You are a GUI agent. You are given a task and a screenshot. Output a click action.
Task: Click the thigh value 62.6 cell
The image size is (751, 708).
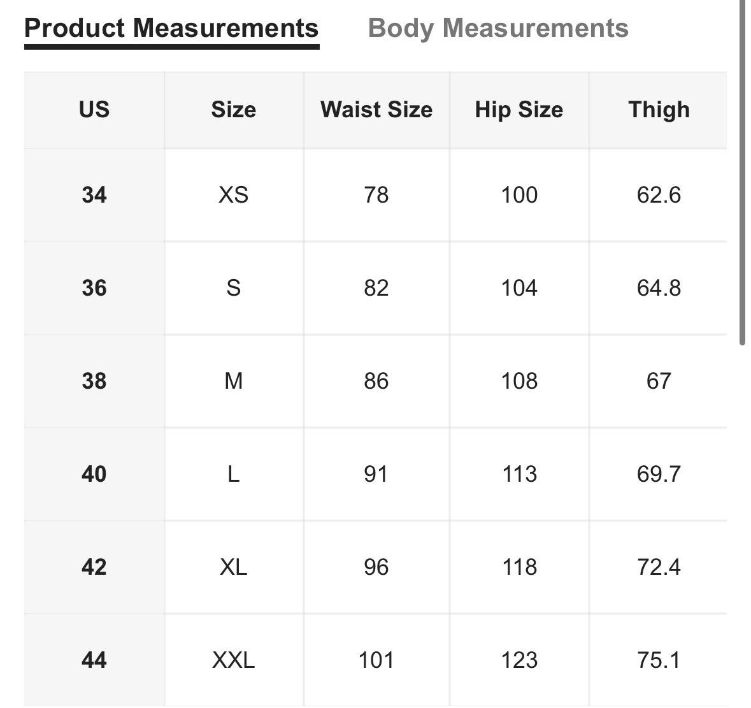click(659, 195)
